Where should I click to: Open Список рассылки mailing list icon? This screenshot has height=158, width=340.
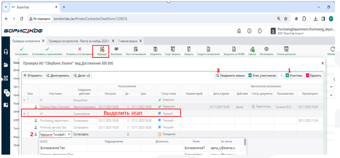(286, 49)
